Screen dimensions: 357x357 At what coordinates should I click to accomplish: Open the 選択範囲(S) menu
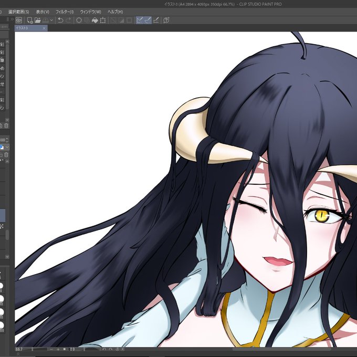coord(19,12)
